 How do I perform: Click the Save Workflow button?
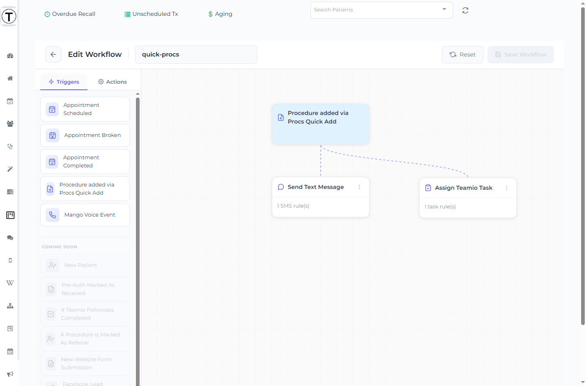click(x=520, y=54)
